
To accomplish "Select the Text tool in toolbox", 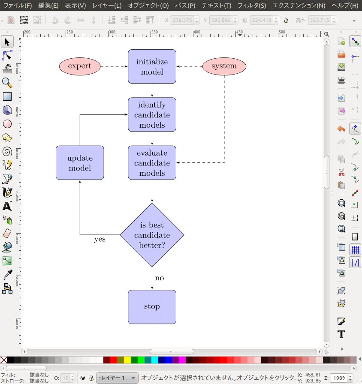I will 7,206.
